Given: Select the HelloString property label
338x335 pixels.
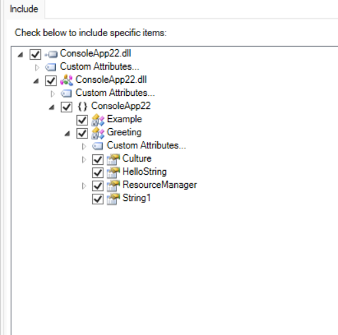Looking at the screenshot, I should [145, 172].
